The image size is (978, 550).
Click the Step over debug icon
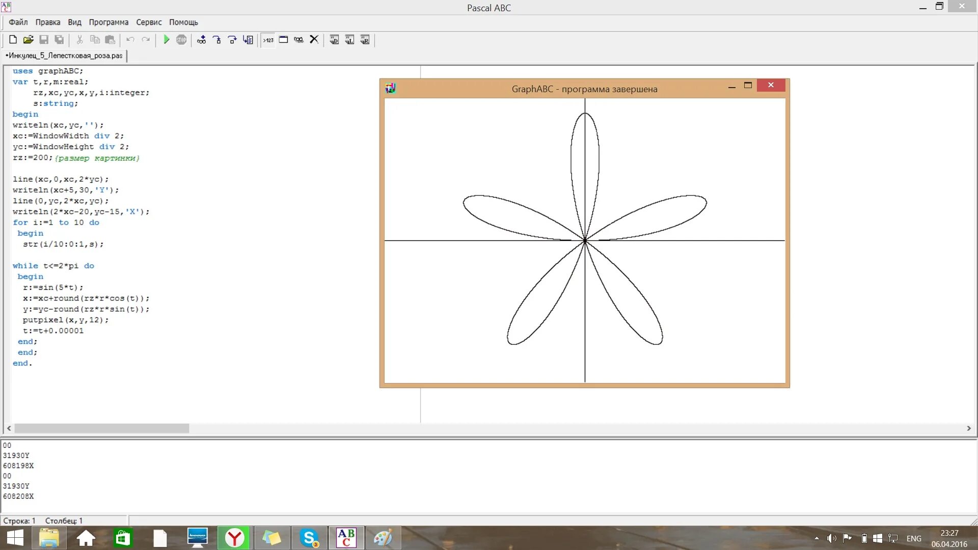pyautogui.click(x=232, y=40)
